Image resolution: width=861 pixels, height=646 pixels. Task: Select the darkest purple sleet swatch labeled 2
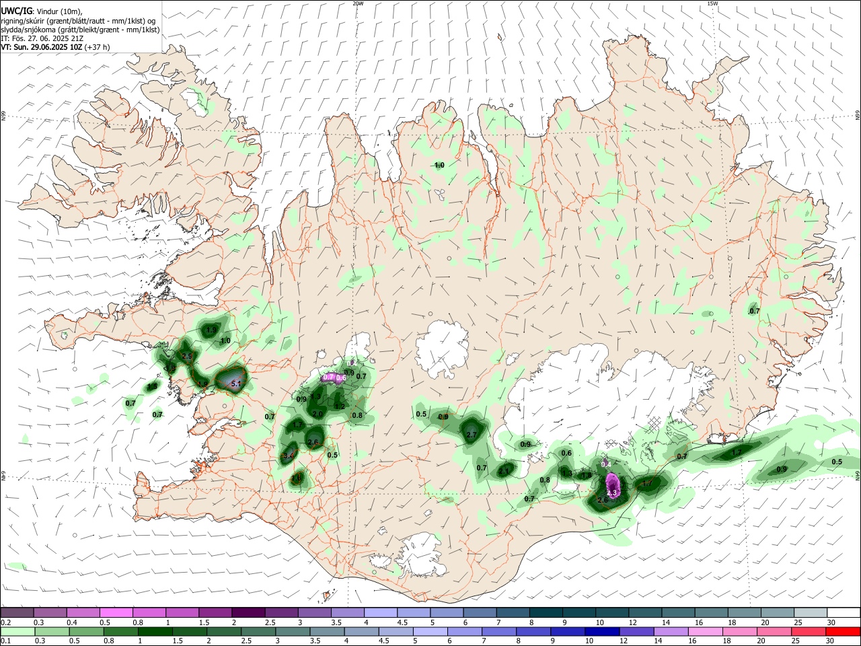pyautogui.click(x=248, y=612)
